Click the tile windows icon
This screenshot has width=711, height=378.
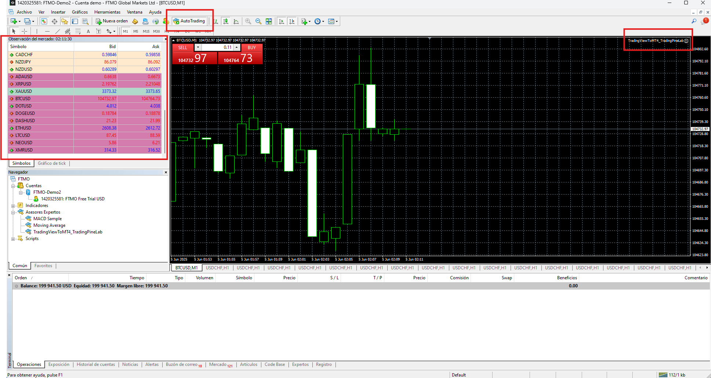[269, 21]
